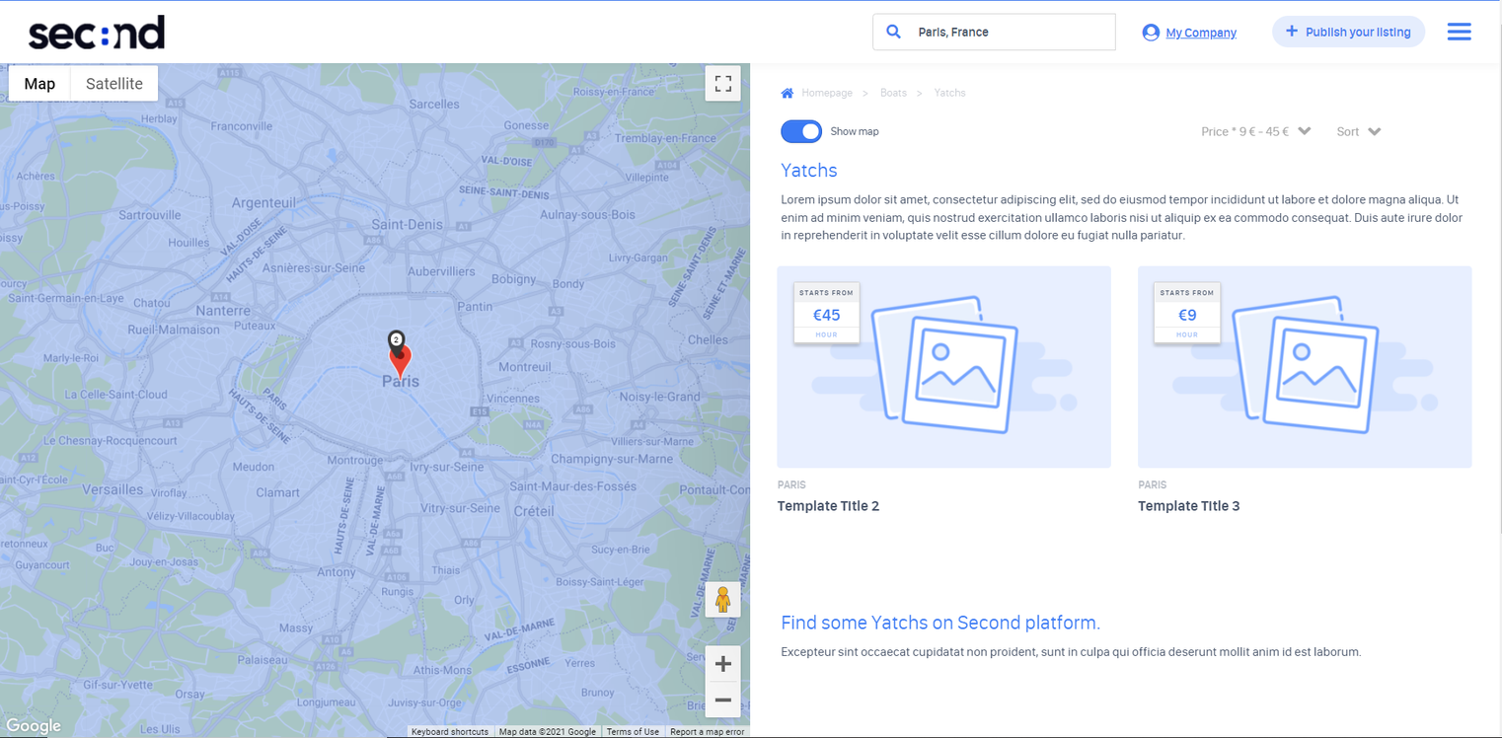Image resolution: width=1502 pixels, height=738 pixels.
Task: Open the hamburger menu icon
Action: [1459, 32]
